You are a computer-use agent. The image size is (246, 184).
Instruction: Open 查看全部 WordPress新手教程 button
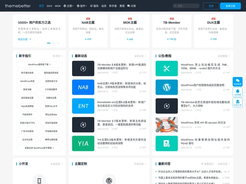[x=39, y=148]
